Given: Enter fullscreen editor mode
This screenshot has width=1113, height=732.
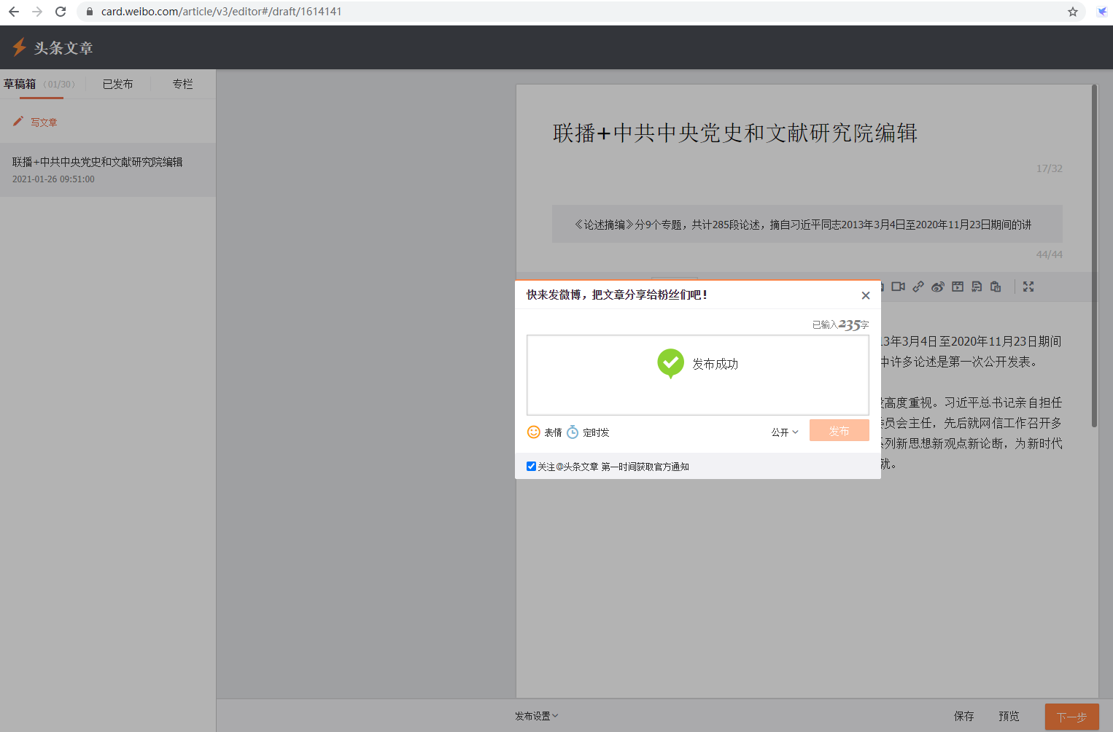Looking at the screenshot, I should click(1028, 287).
